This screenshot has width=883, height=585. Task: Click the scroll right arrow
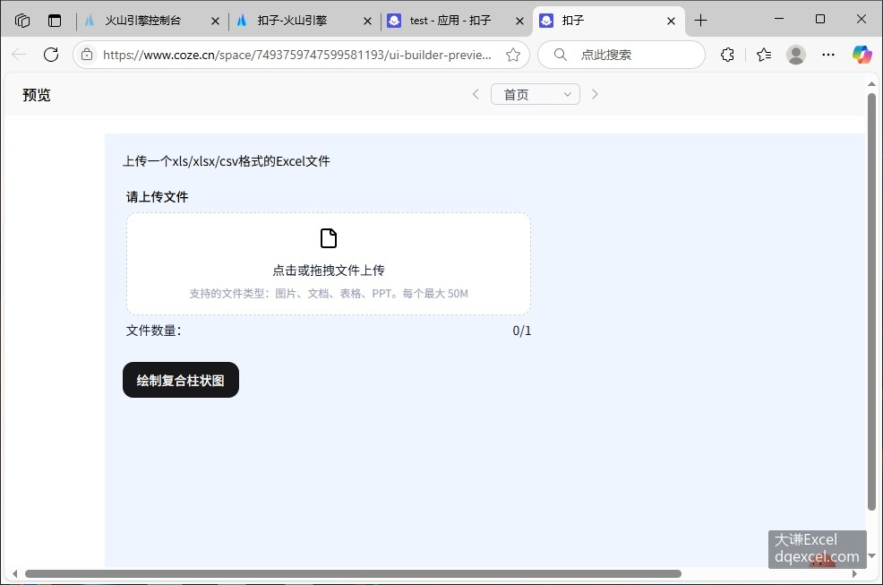pyautogui.click(x=854, y=573)
